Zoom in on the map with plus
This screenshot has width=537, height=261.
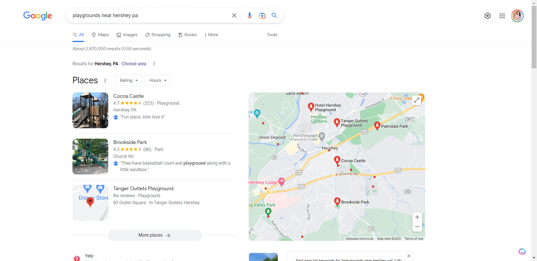point(417,217)
